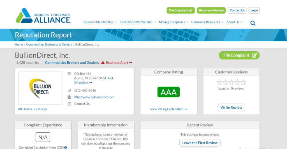287x149 pixels.
Task: Open Commodities Brokers and Dealers breadcrumb link
Action: tap(49, 45)
